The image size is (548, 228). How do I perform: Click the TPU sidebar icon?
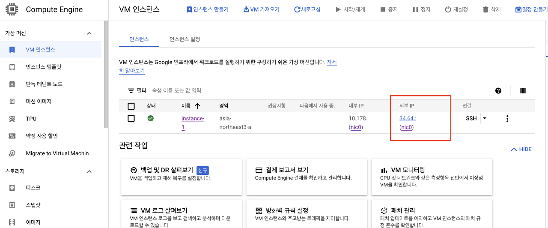[x=12, y=119]
